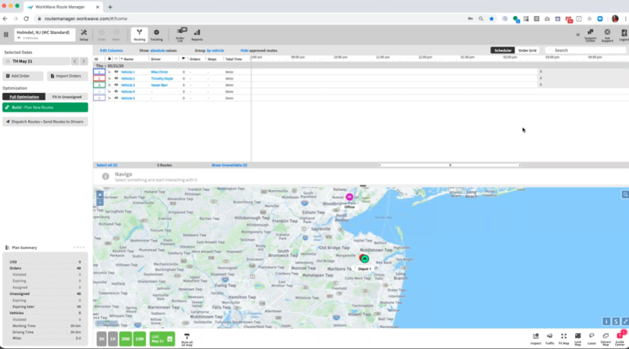Toggle visibility eye for Vehicle 4
The image size is (629, 349).
click(116, 92)
